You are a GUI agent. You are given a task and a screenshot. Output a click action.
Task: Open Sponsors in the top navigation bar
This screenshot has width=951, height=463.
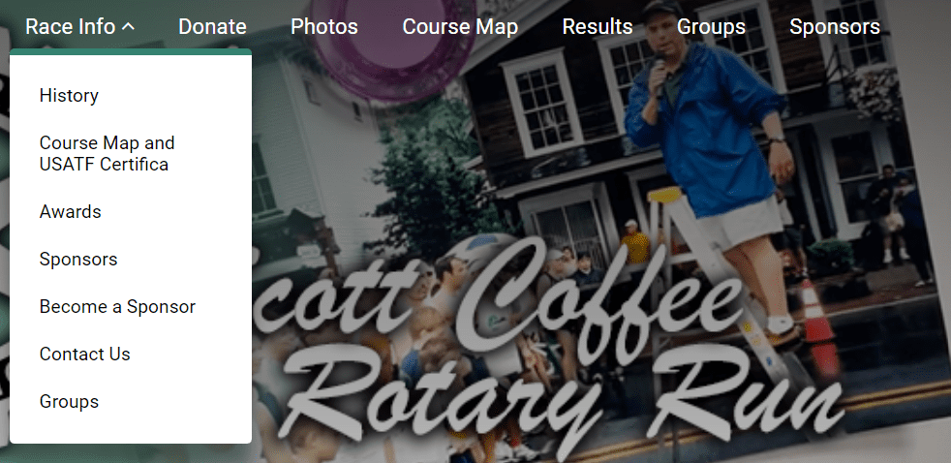pyautogui.click(x=835, y=27)
